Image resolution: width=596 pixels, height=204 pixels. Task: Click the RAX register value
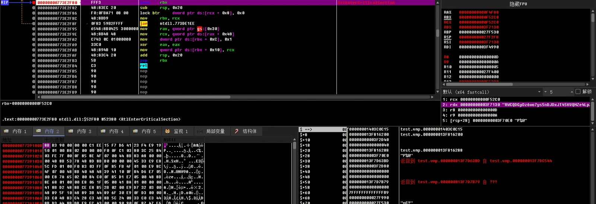pos(479,12)
